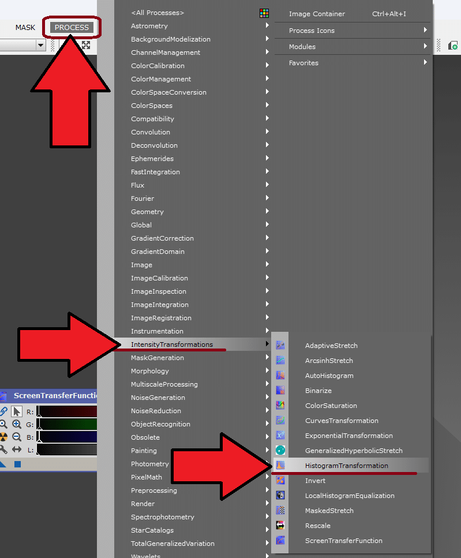This screenshot has height=558, width=461.
Task: Select MaskedStretch entry
Action: click(x=329, y=511)
